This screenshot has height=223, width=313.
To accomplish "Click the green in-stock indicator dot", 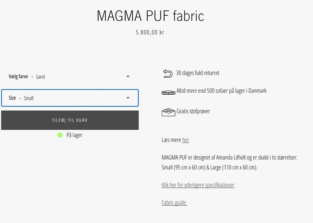I will pos(60,135).
